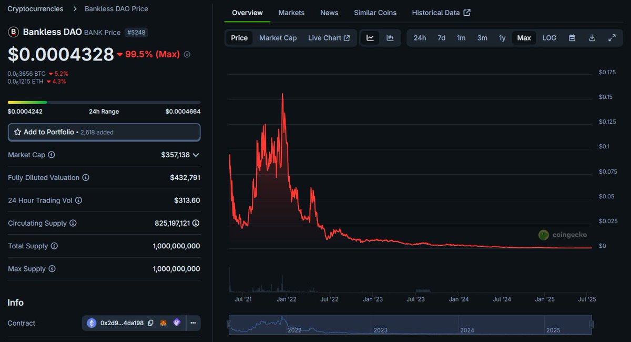Viewport: 631px width, 342px height.
Task: Click the market cap value $357,138
Action: (x=176, y=155)
